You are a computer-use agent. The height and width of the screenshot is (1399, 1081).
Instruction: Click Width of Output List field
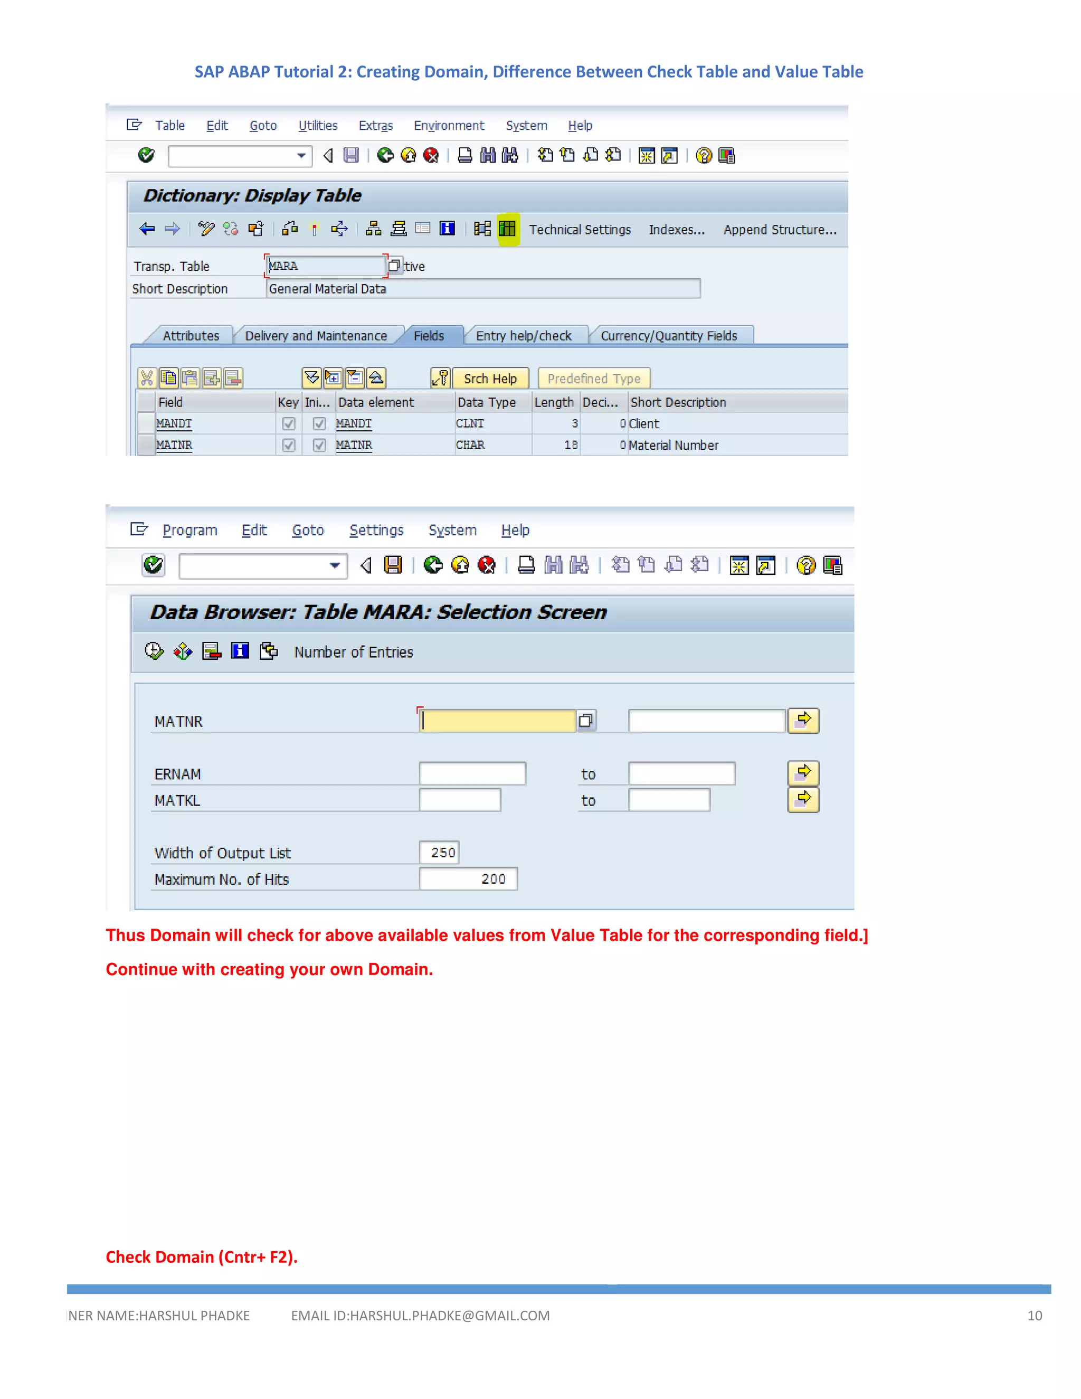click(x=439, y=853)
